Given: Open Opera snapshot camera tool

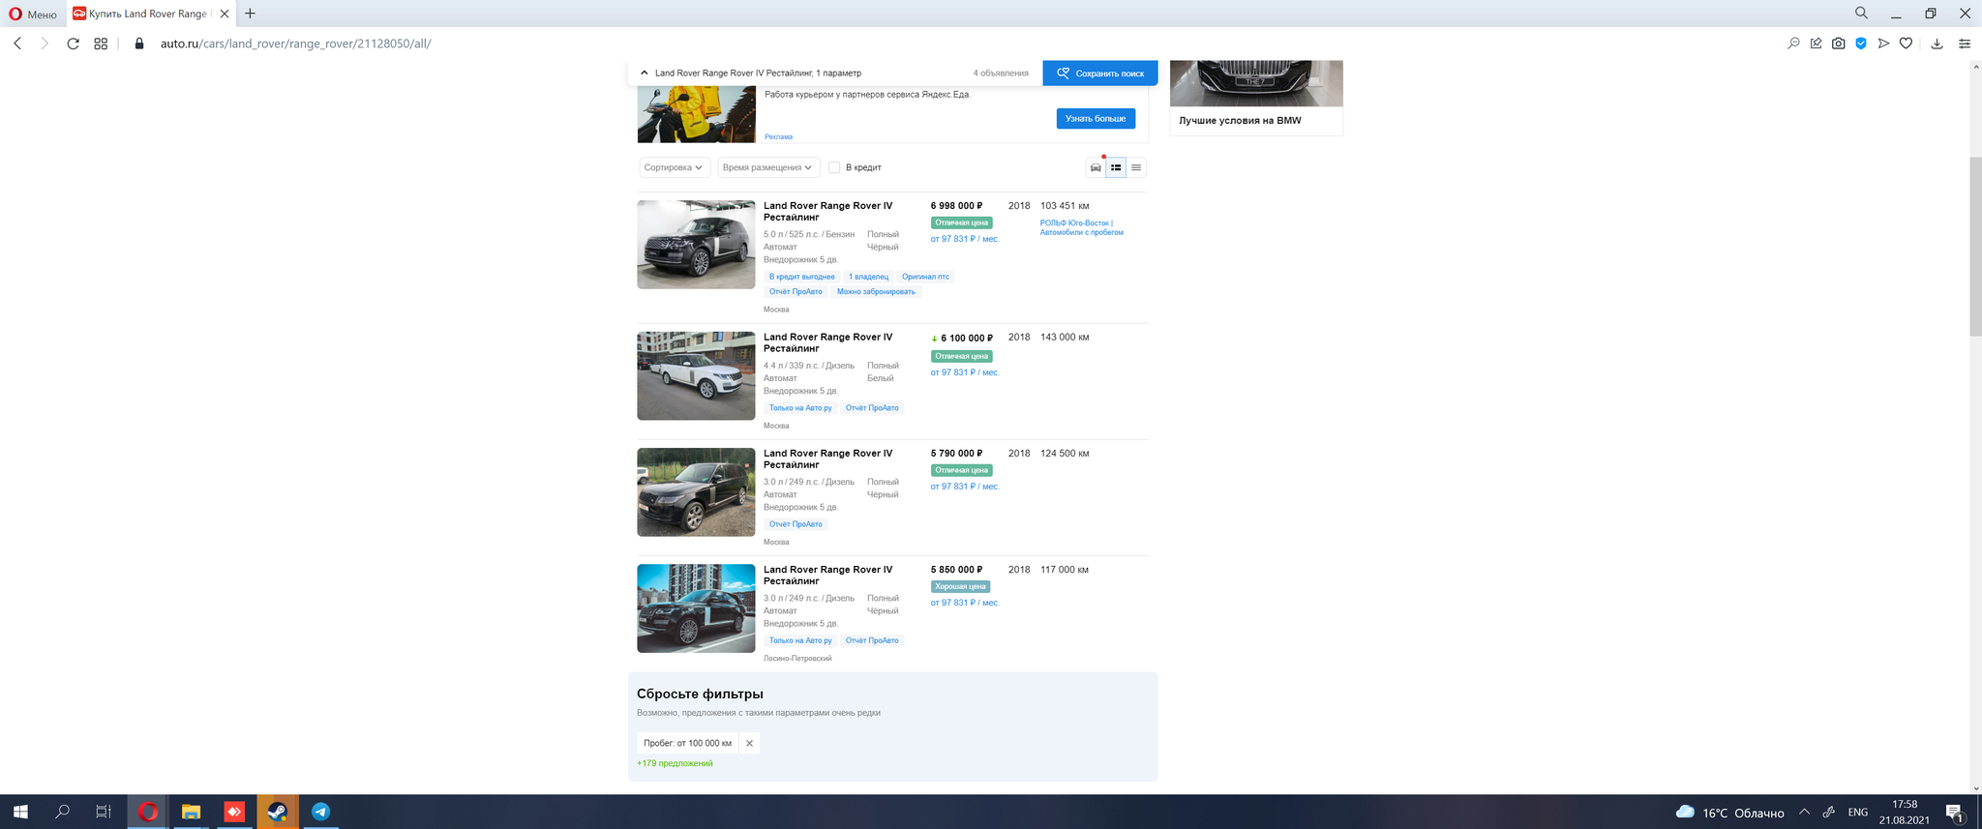Looking at the screenshot, I should point(1838,44).
